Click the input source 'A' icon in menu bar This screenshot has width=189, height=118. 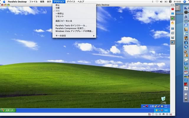pos(170,1)
